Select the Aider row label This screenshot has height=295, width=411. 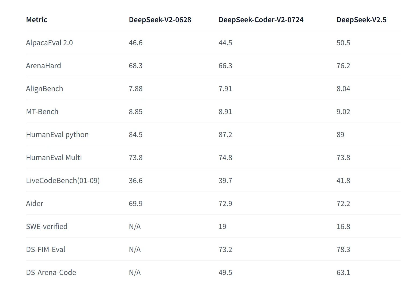[35, 204]
